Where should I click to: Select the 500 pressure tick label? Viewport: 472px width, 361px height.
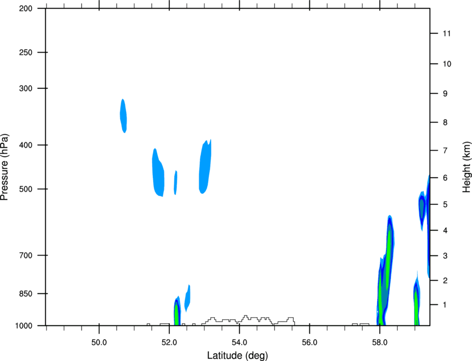[x=26, y=189]
